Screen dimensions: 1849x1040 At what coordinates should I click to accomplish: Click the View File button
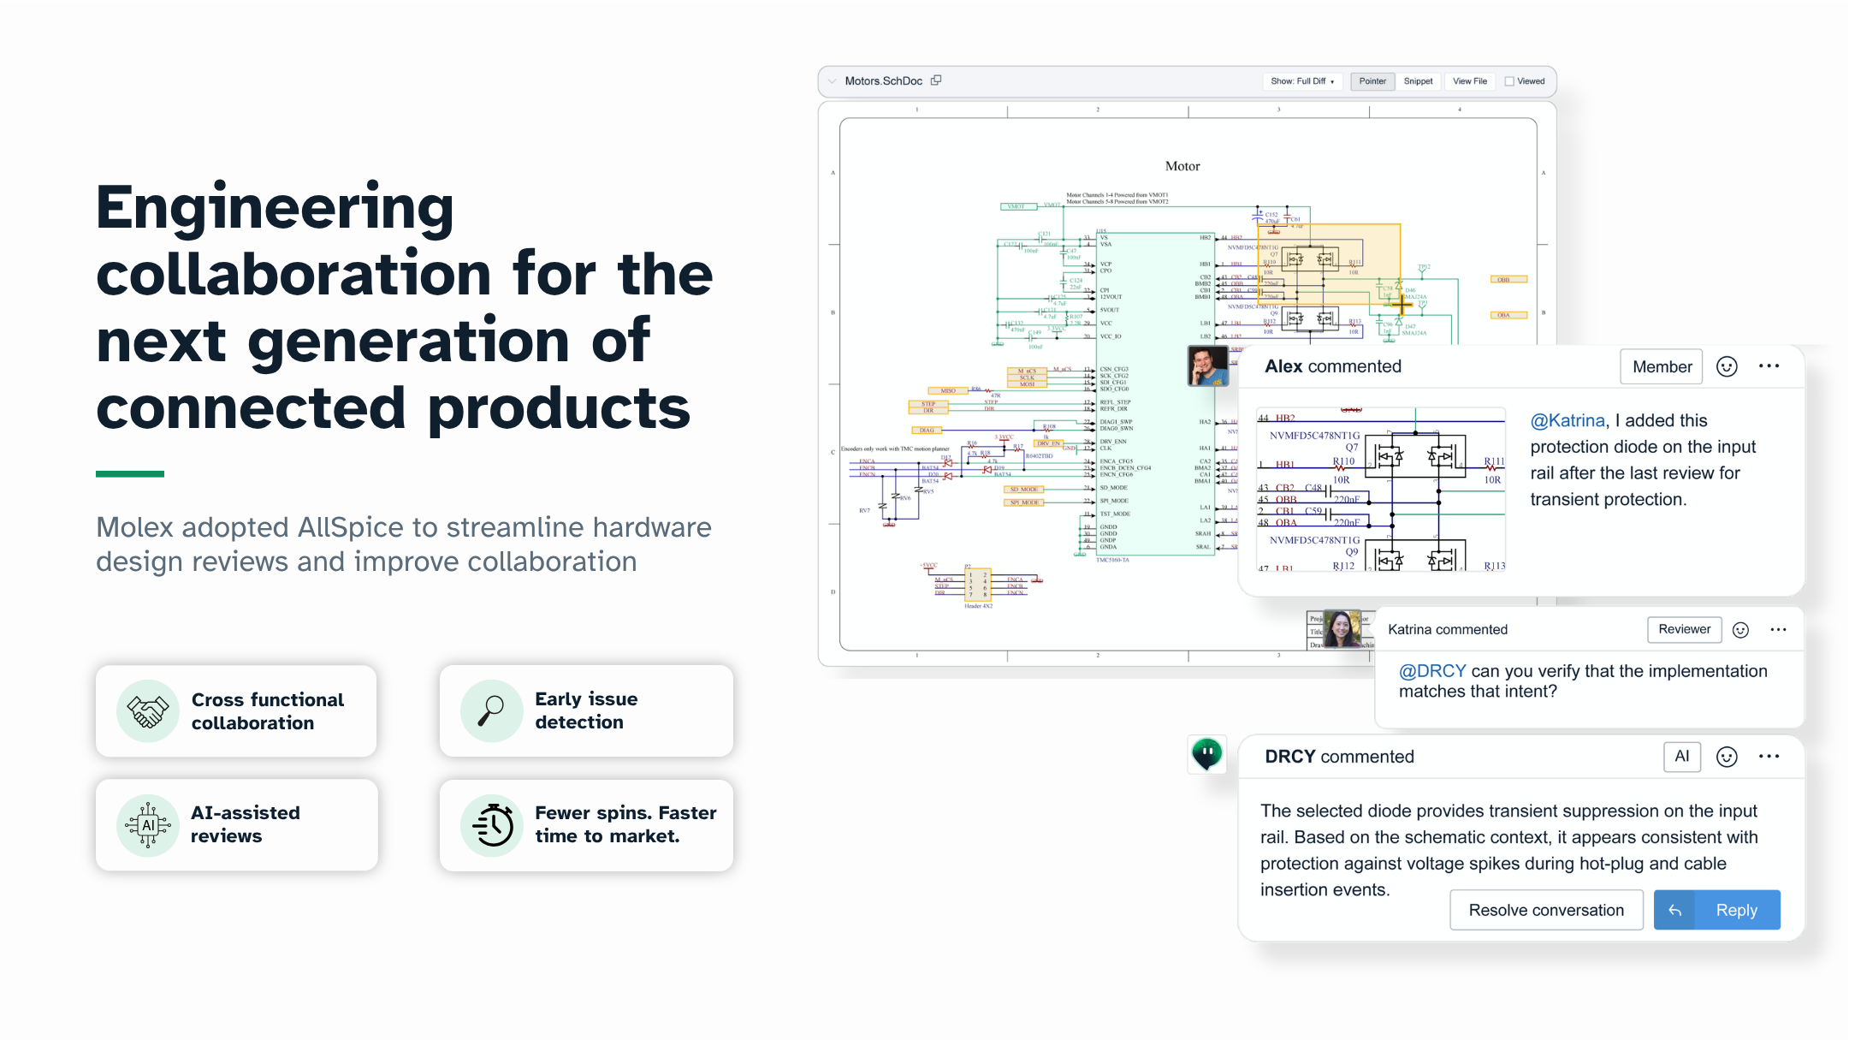point(1470,81)
